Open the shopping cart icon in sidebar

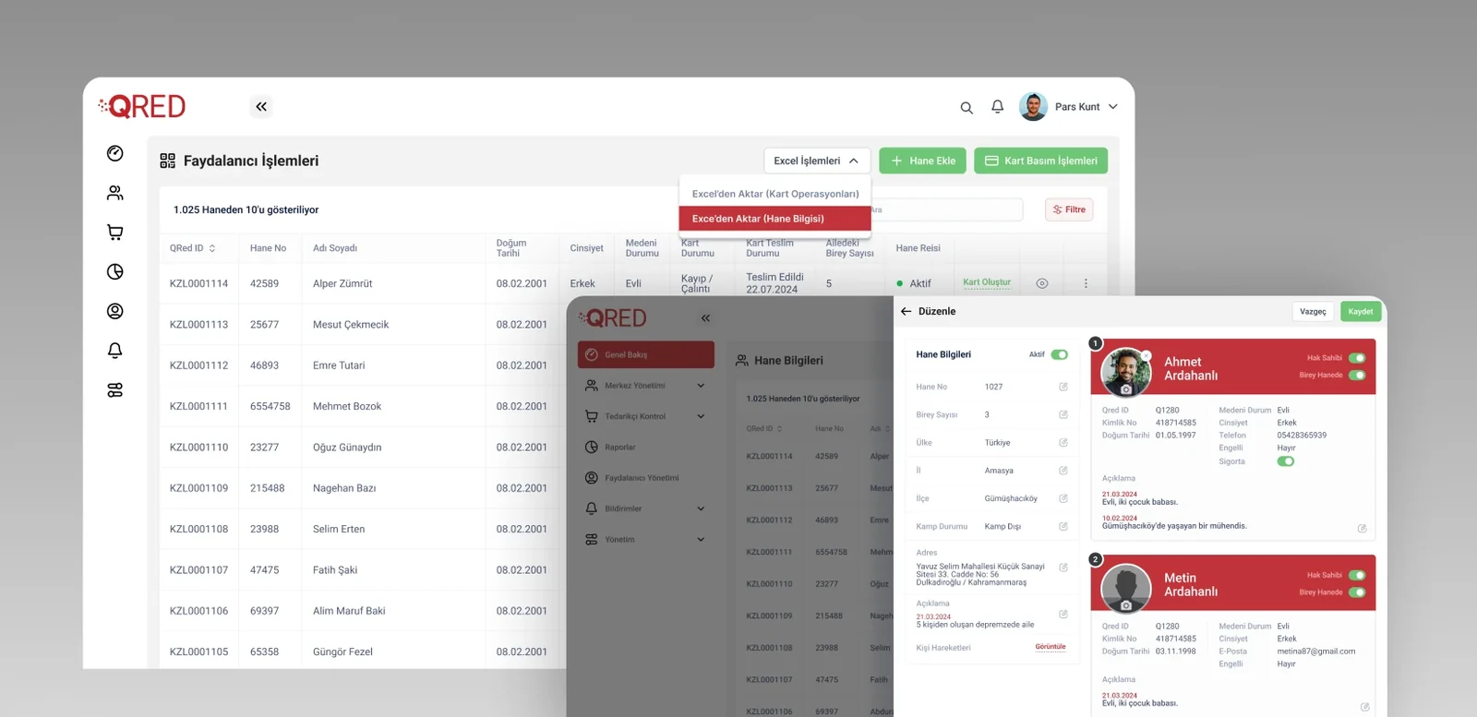click(x=114, y=233)
